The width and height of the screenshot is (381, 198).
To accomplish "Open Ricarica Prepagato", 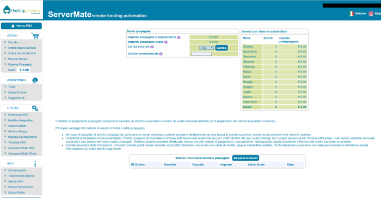I will pyautogui.click(x=20, y=65).
